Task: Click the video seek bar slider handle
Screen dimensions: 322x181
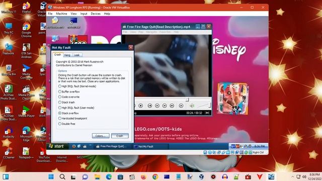Action: click(187, 100)
